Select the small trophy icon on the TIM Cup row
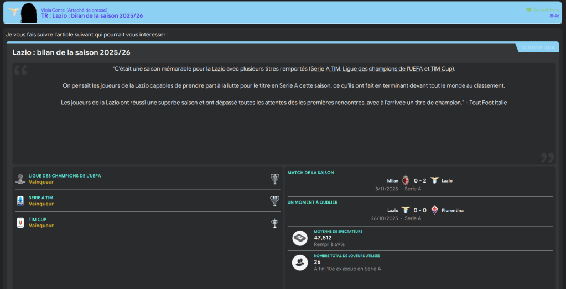The image size is (566, 289). tap(274, 223)
